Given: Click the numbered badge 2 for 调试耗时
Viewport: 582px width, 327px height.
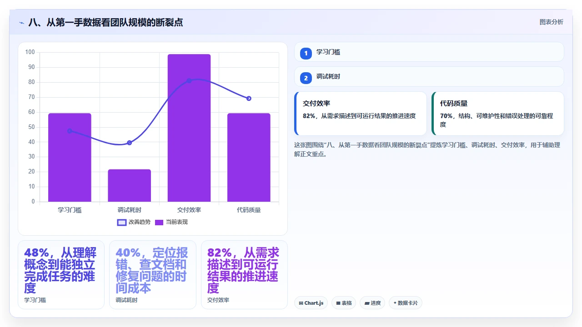Looking at the screenshot, I should click(306, 78).
